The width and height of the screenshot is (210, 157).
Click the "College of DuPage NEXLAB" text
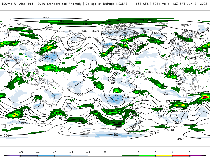[107, 4]
